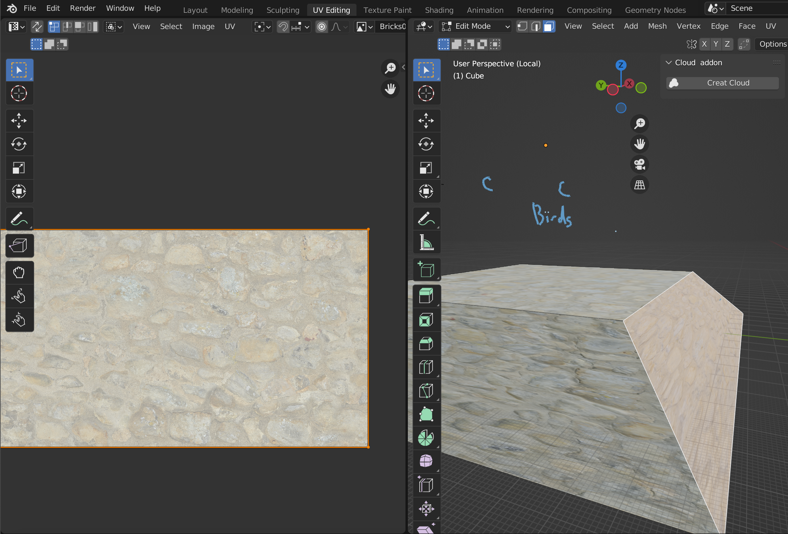The height and width of the screenshot is (534, 788).
Task: Enable face select mode in 3D viewport
Action: pyautogui.click(x=549, y=26)
